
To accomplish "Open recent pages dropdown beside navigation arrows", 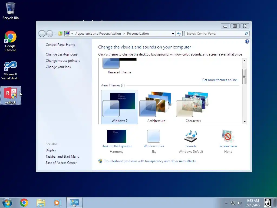I will tap(55, 34).
